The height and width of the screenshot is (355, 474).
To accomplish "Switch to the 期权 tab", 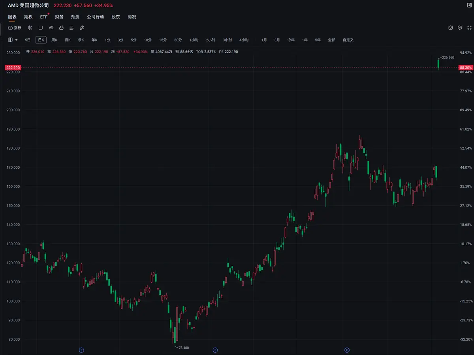I will tap(28, 17).
